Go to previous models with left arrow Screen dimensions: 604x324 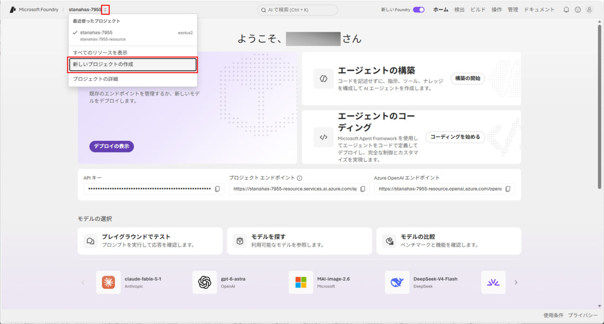(83, 282)
